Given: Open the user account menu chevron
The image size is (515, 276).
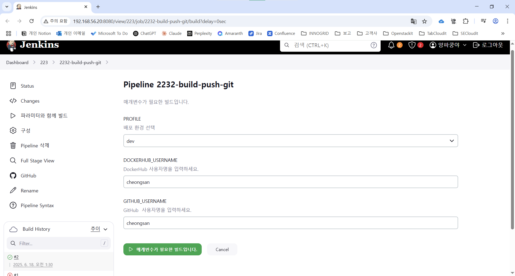Looking at the screenshot, I should pos(465,45).
